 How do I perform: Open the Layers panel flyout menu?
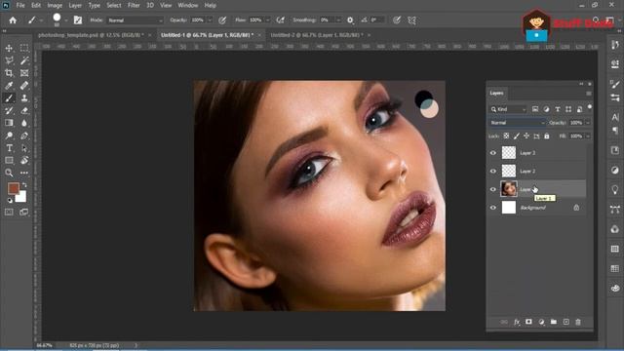589,94
